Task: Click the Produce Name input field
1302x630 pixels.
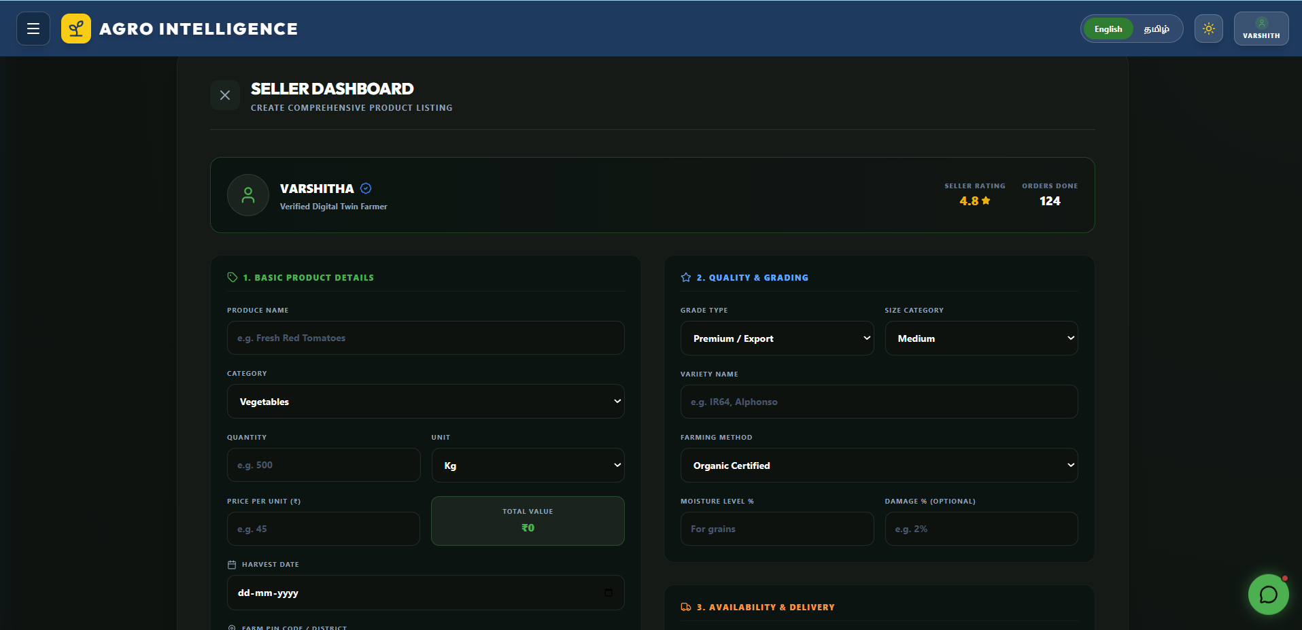Action: click(x=426, y=338)
